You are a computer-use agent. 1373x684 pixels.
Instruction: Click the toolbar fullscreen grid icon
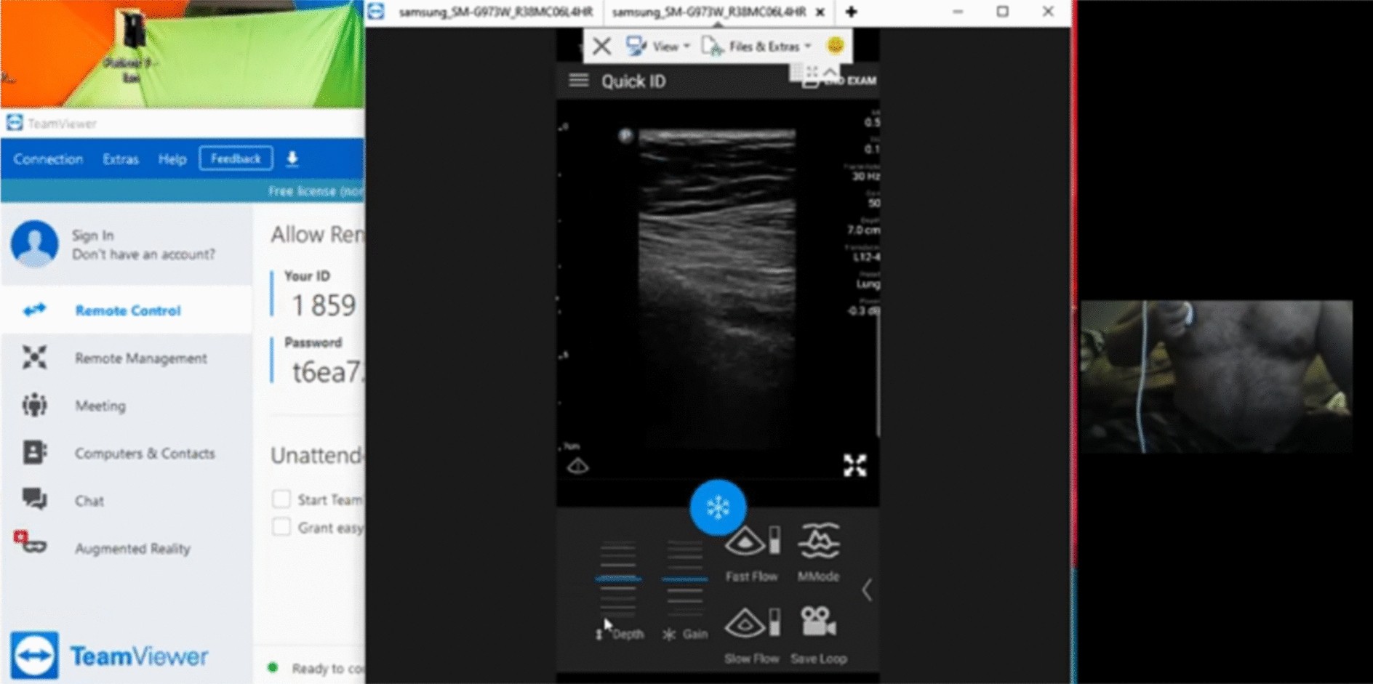click(x=812, y=71)
